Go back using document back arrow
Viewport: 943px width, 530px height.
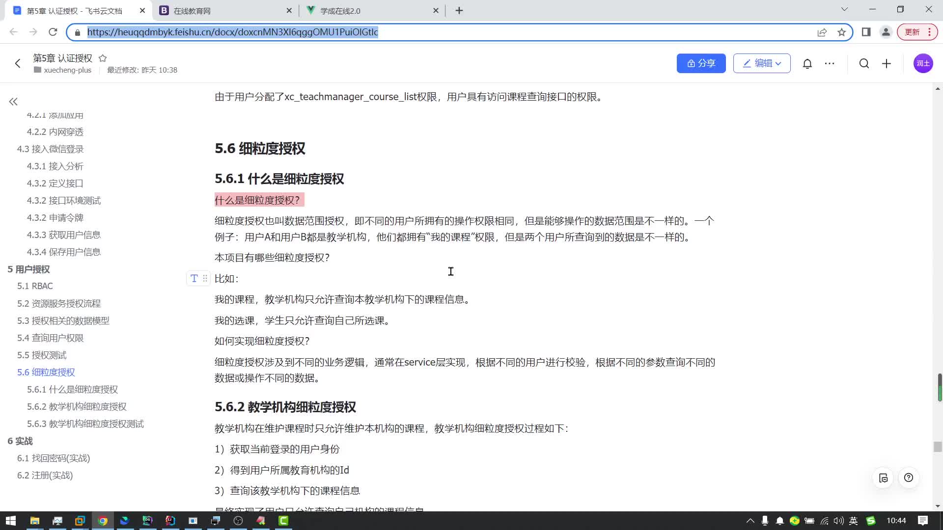[18, 63]
